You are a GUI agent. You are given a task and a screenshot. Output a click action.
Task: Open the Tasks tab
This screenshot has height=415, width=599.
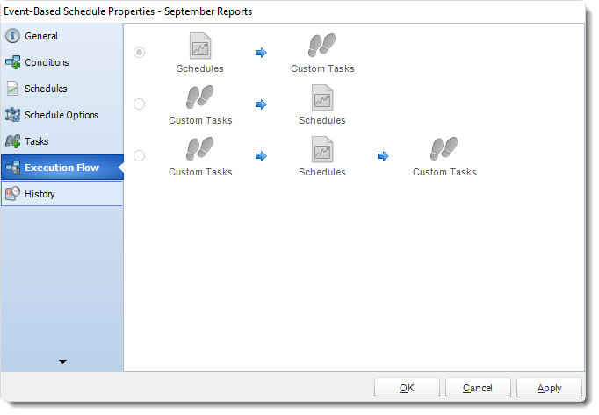click(x=62, y=141)
